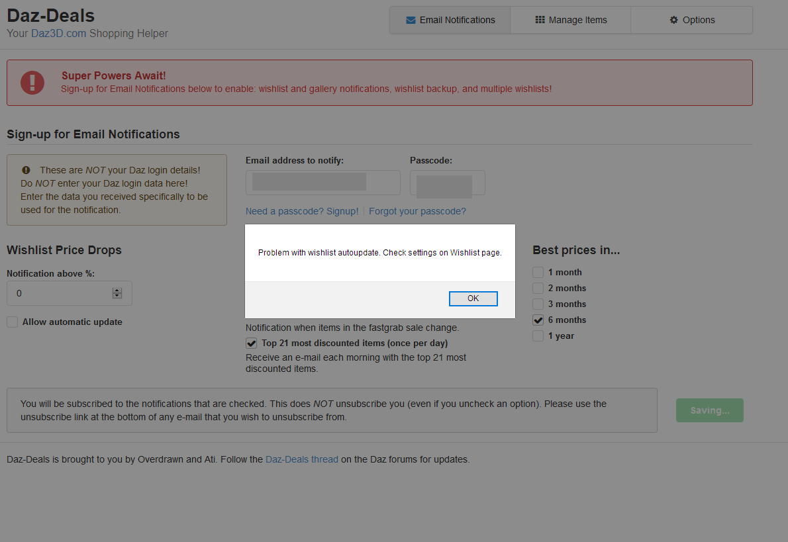Click the 'Wishlist Price Drops' heading

pyautogui.click(x=64, y=250)
